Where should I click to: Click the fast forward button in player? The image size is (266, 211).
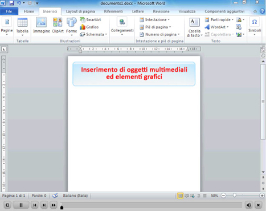[x=54, y=205]
